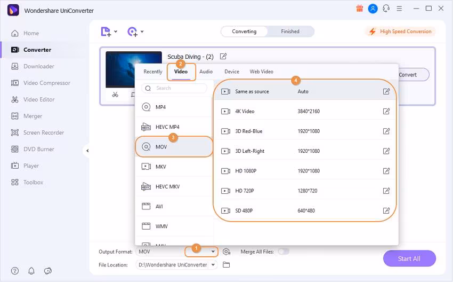Select MP4 format in the list

(x=174, y=107)
